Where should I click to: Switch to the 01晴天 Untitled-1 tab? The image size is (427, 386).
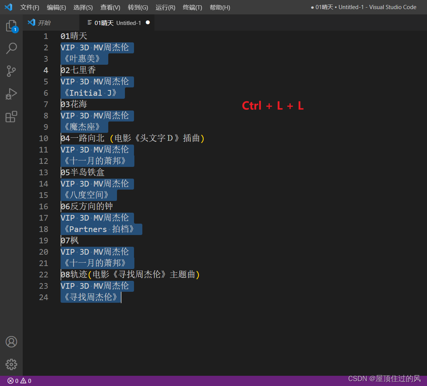pyautogui.click(x=117, y=23)
